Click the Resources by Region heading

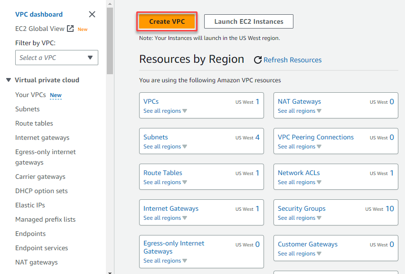point(192,59)
